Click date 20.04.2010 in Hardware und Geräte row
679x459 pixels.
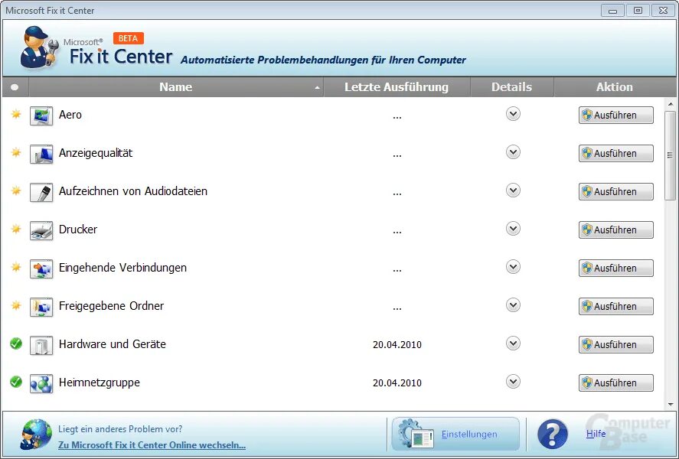pyautogui.click(x=397, y=345)
